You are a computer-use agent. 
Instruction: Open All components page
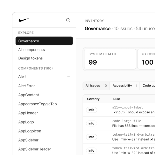click(x=32, y=50)
